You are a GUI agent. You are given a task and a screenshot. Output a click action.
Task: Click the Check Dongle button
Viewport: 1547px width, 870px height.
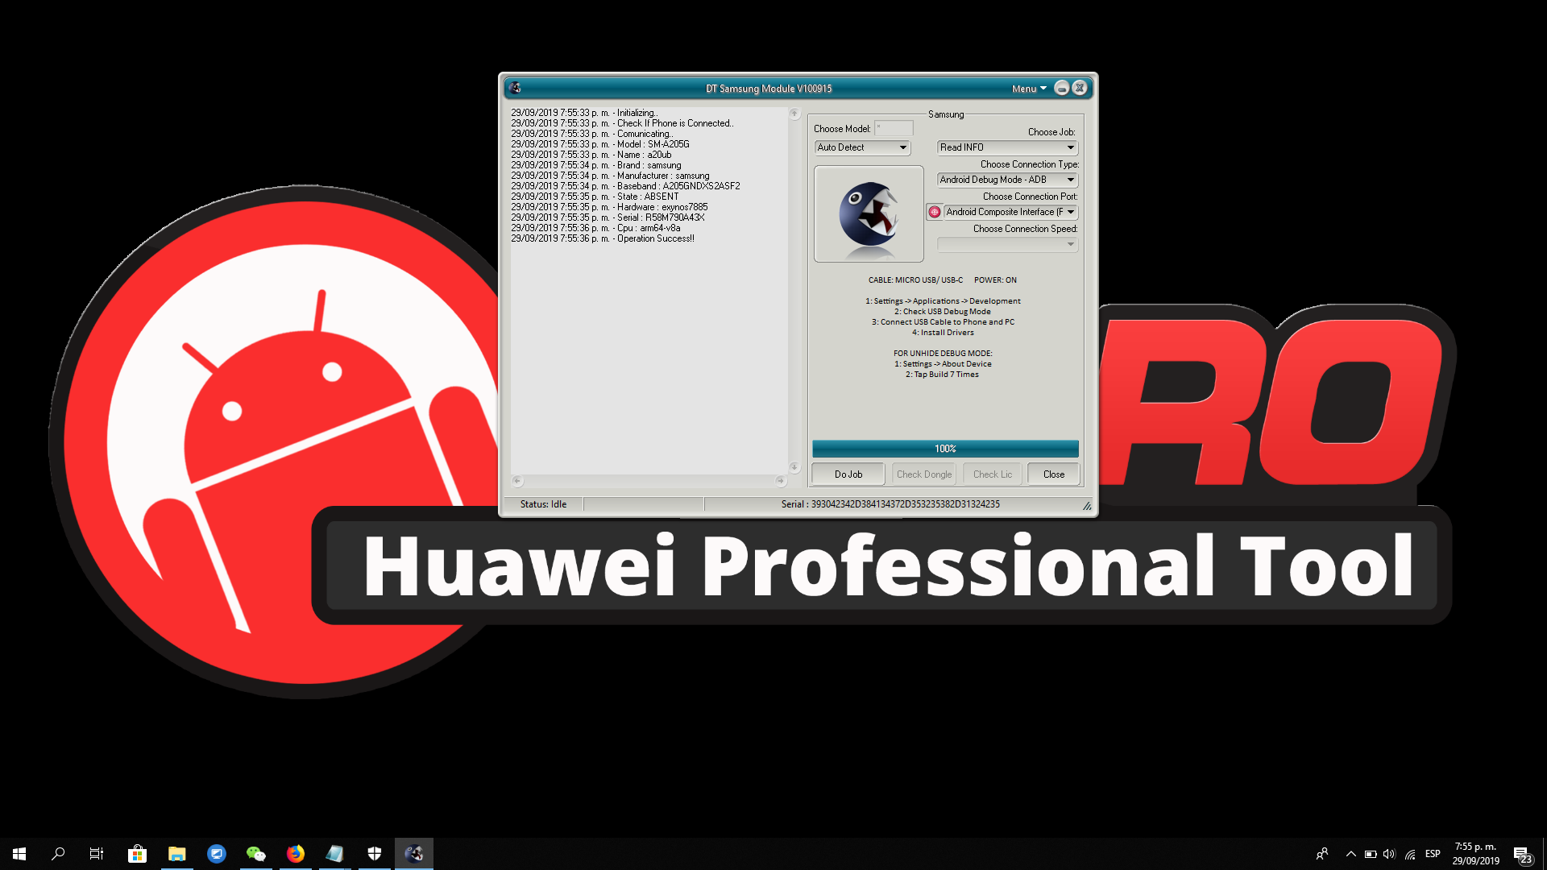pyautogui.click(x=924, y=474)
